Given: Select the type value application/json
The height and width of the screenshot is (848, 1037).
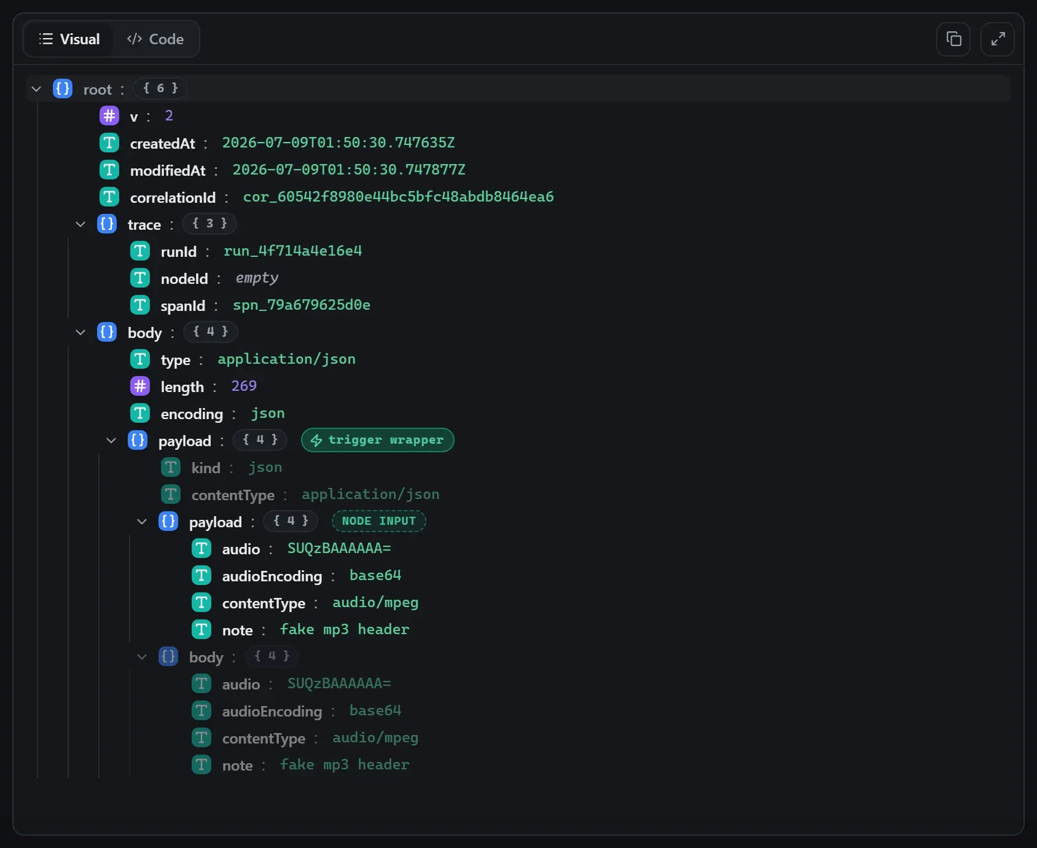Looking at the screenshot, I should point(286,359).
